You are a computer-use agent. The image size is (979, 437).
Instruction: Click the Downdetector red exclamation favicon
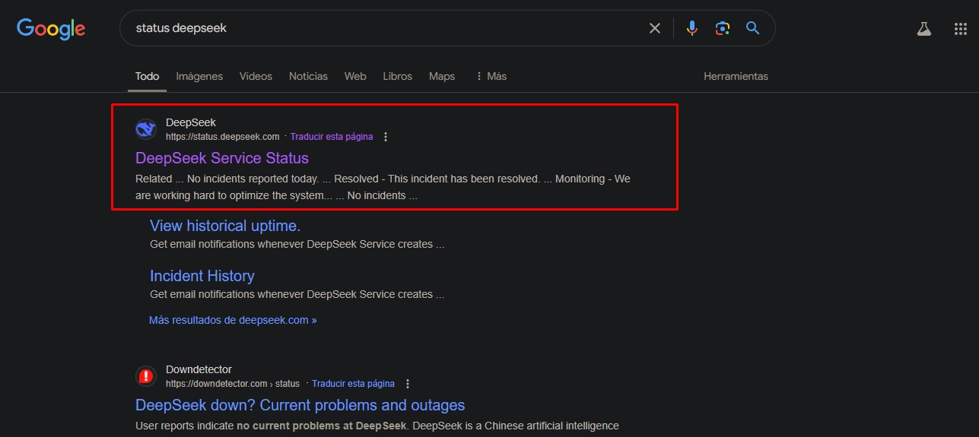coord(146,376)
